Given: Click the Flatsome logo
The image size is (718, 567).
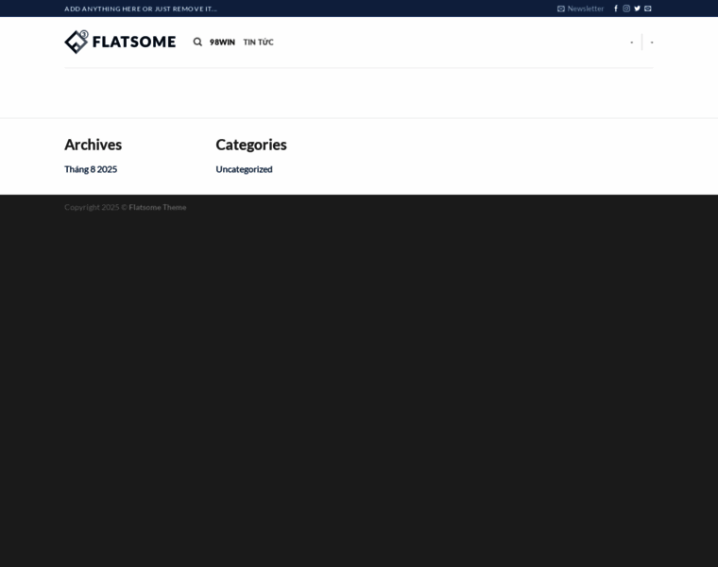Looking at the screenshot, I should point(120,43).
